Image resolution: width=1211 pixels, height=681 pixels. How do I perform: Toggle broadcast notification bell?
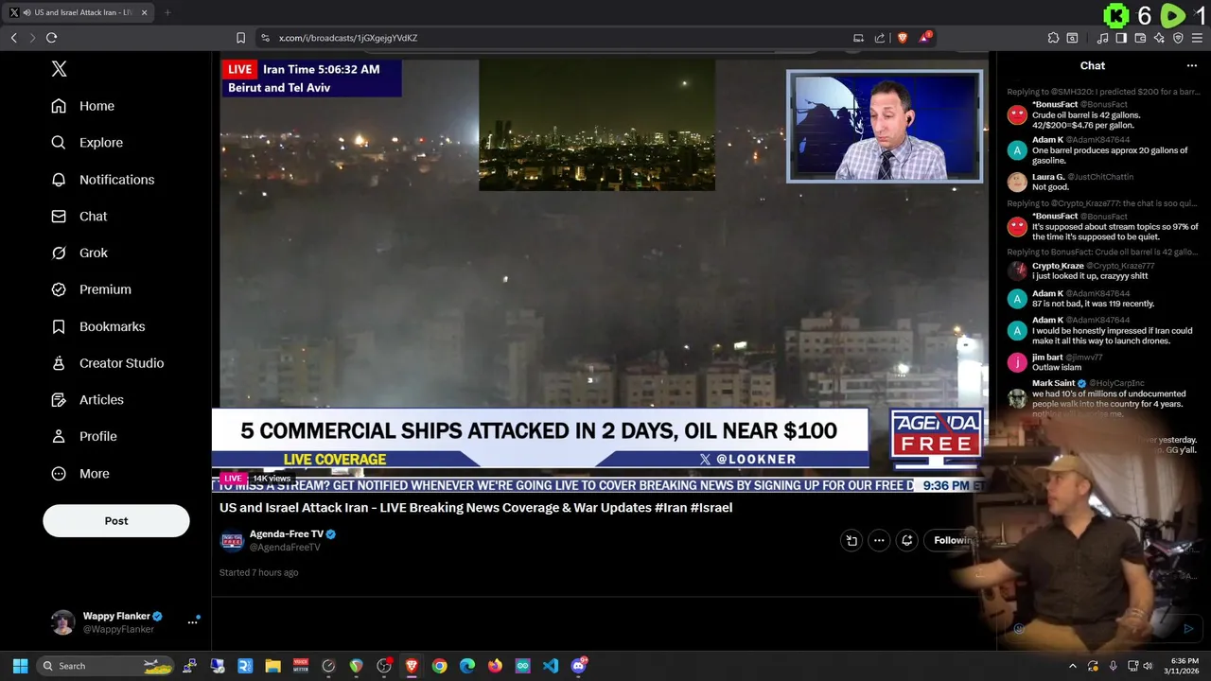tap(906, 541)
